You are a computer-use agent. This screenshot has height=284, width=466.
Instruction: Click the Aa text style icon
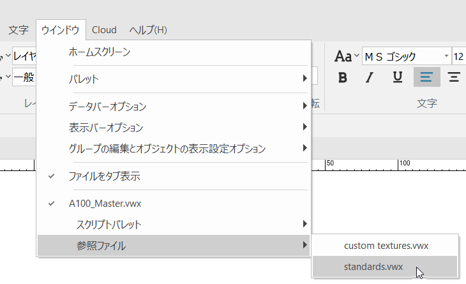click(x=343, y=56)
